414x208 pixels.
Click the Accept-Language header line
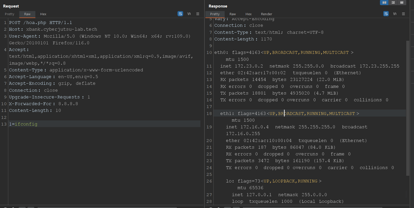tap(53, 77)
